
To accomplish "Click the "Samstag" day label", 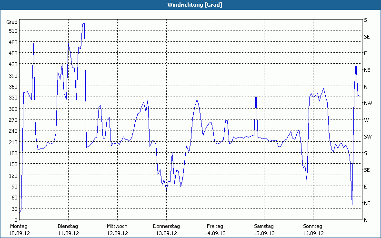I will click(x=264, y=227).
